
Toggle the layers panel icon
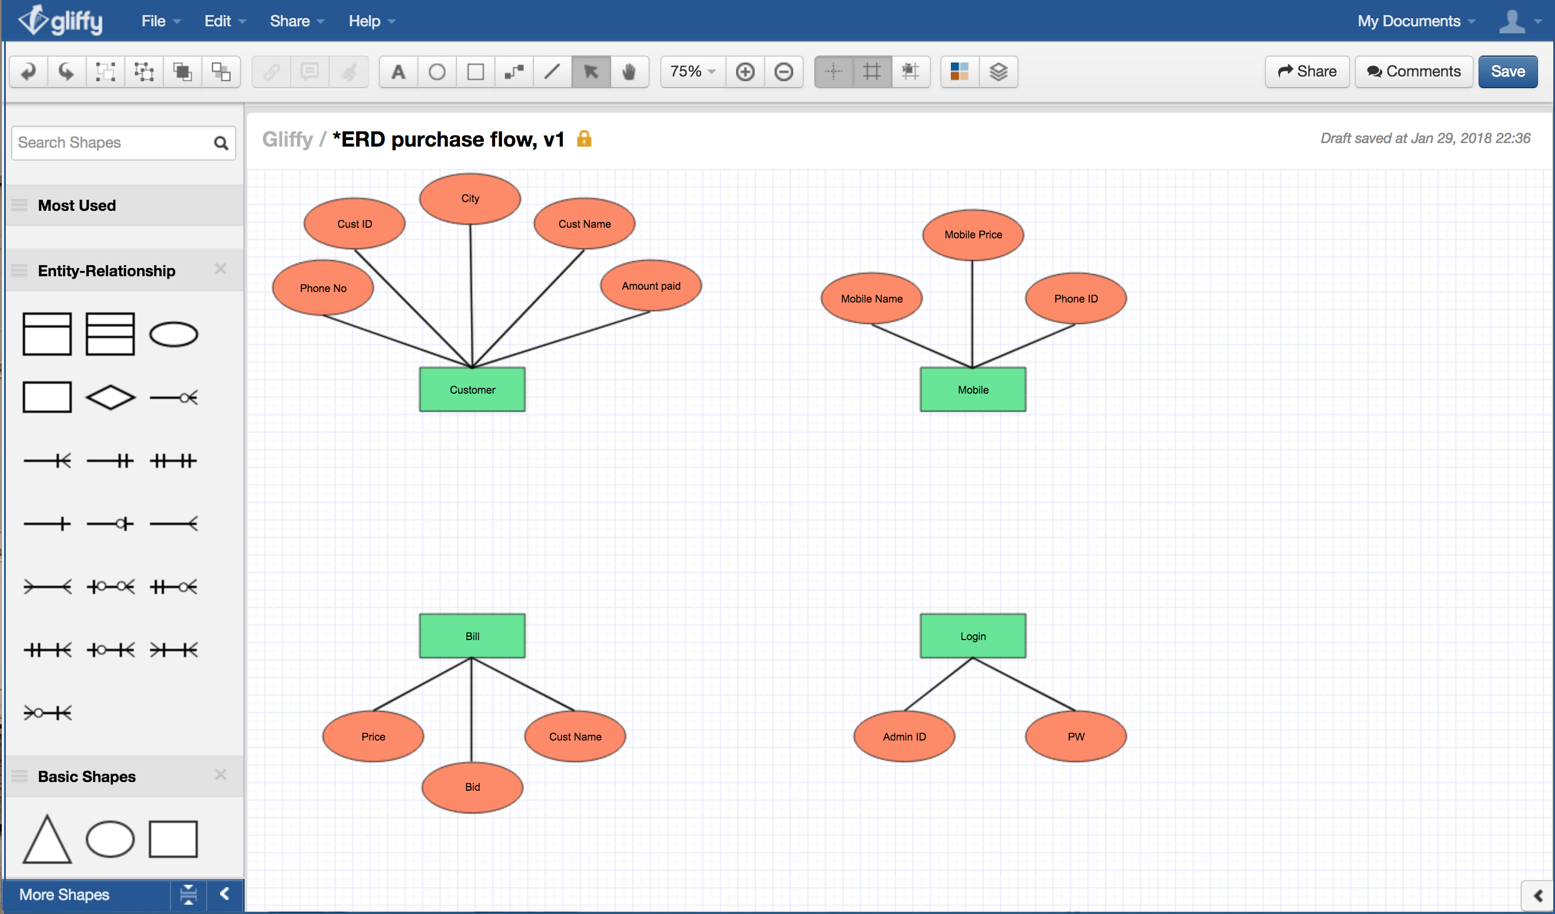coord(998,72)
